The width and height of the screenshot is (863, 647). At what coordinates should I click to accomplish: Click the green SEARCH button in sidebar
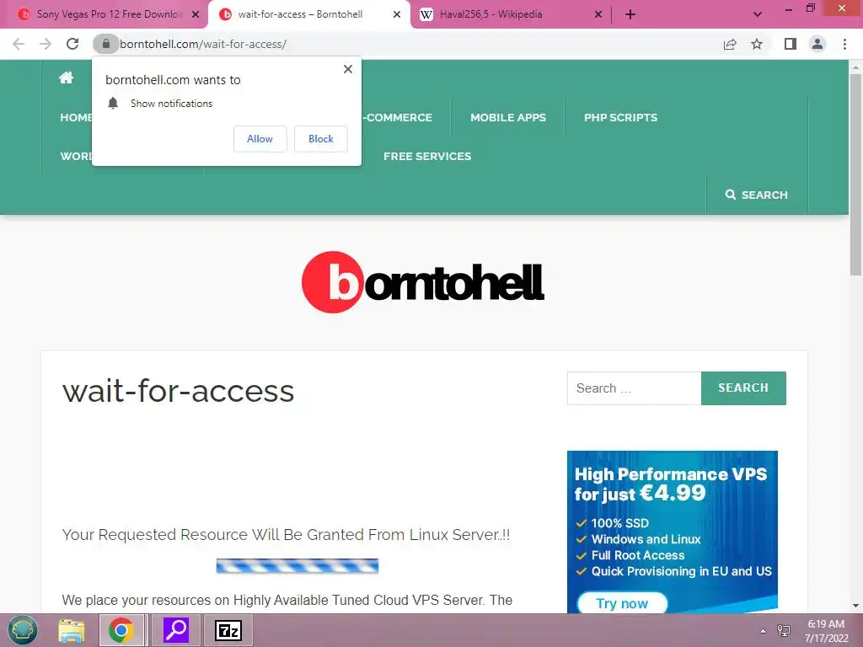[x=743, y=388]
